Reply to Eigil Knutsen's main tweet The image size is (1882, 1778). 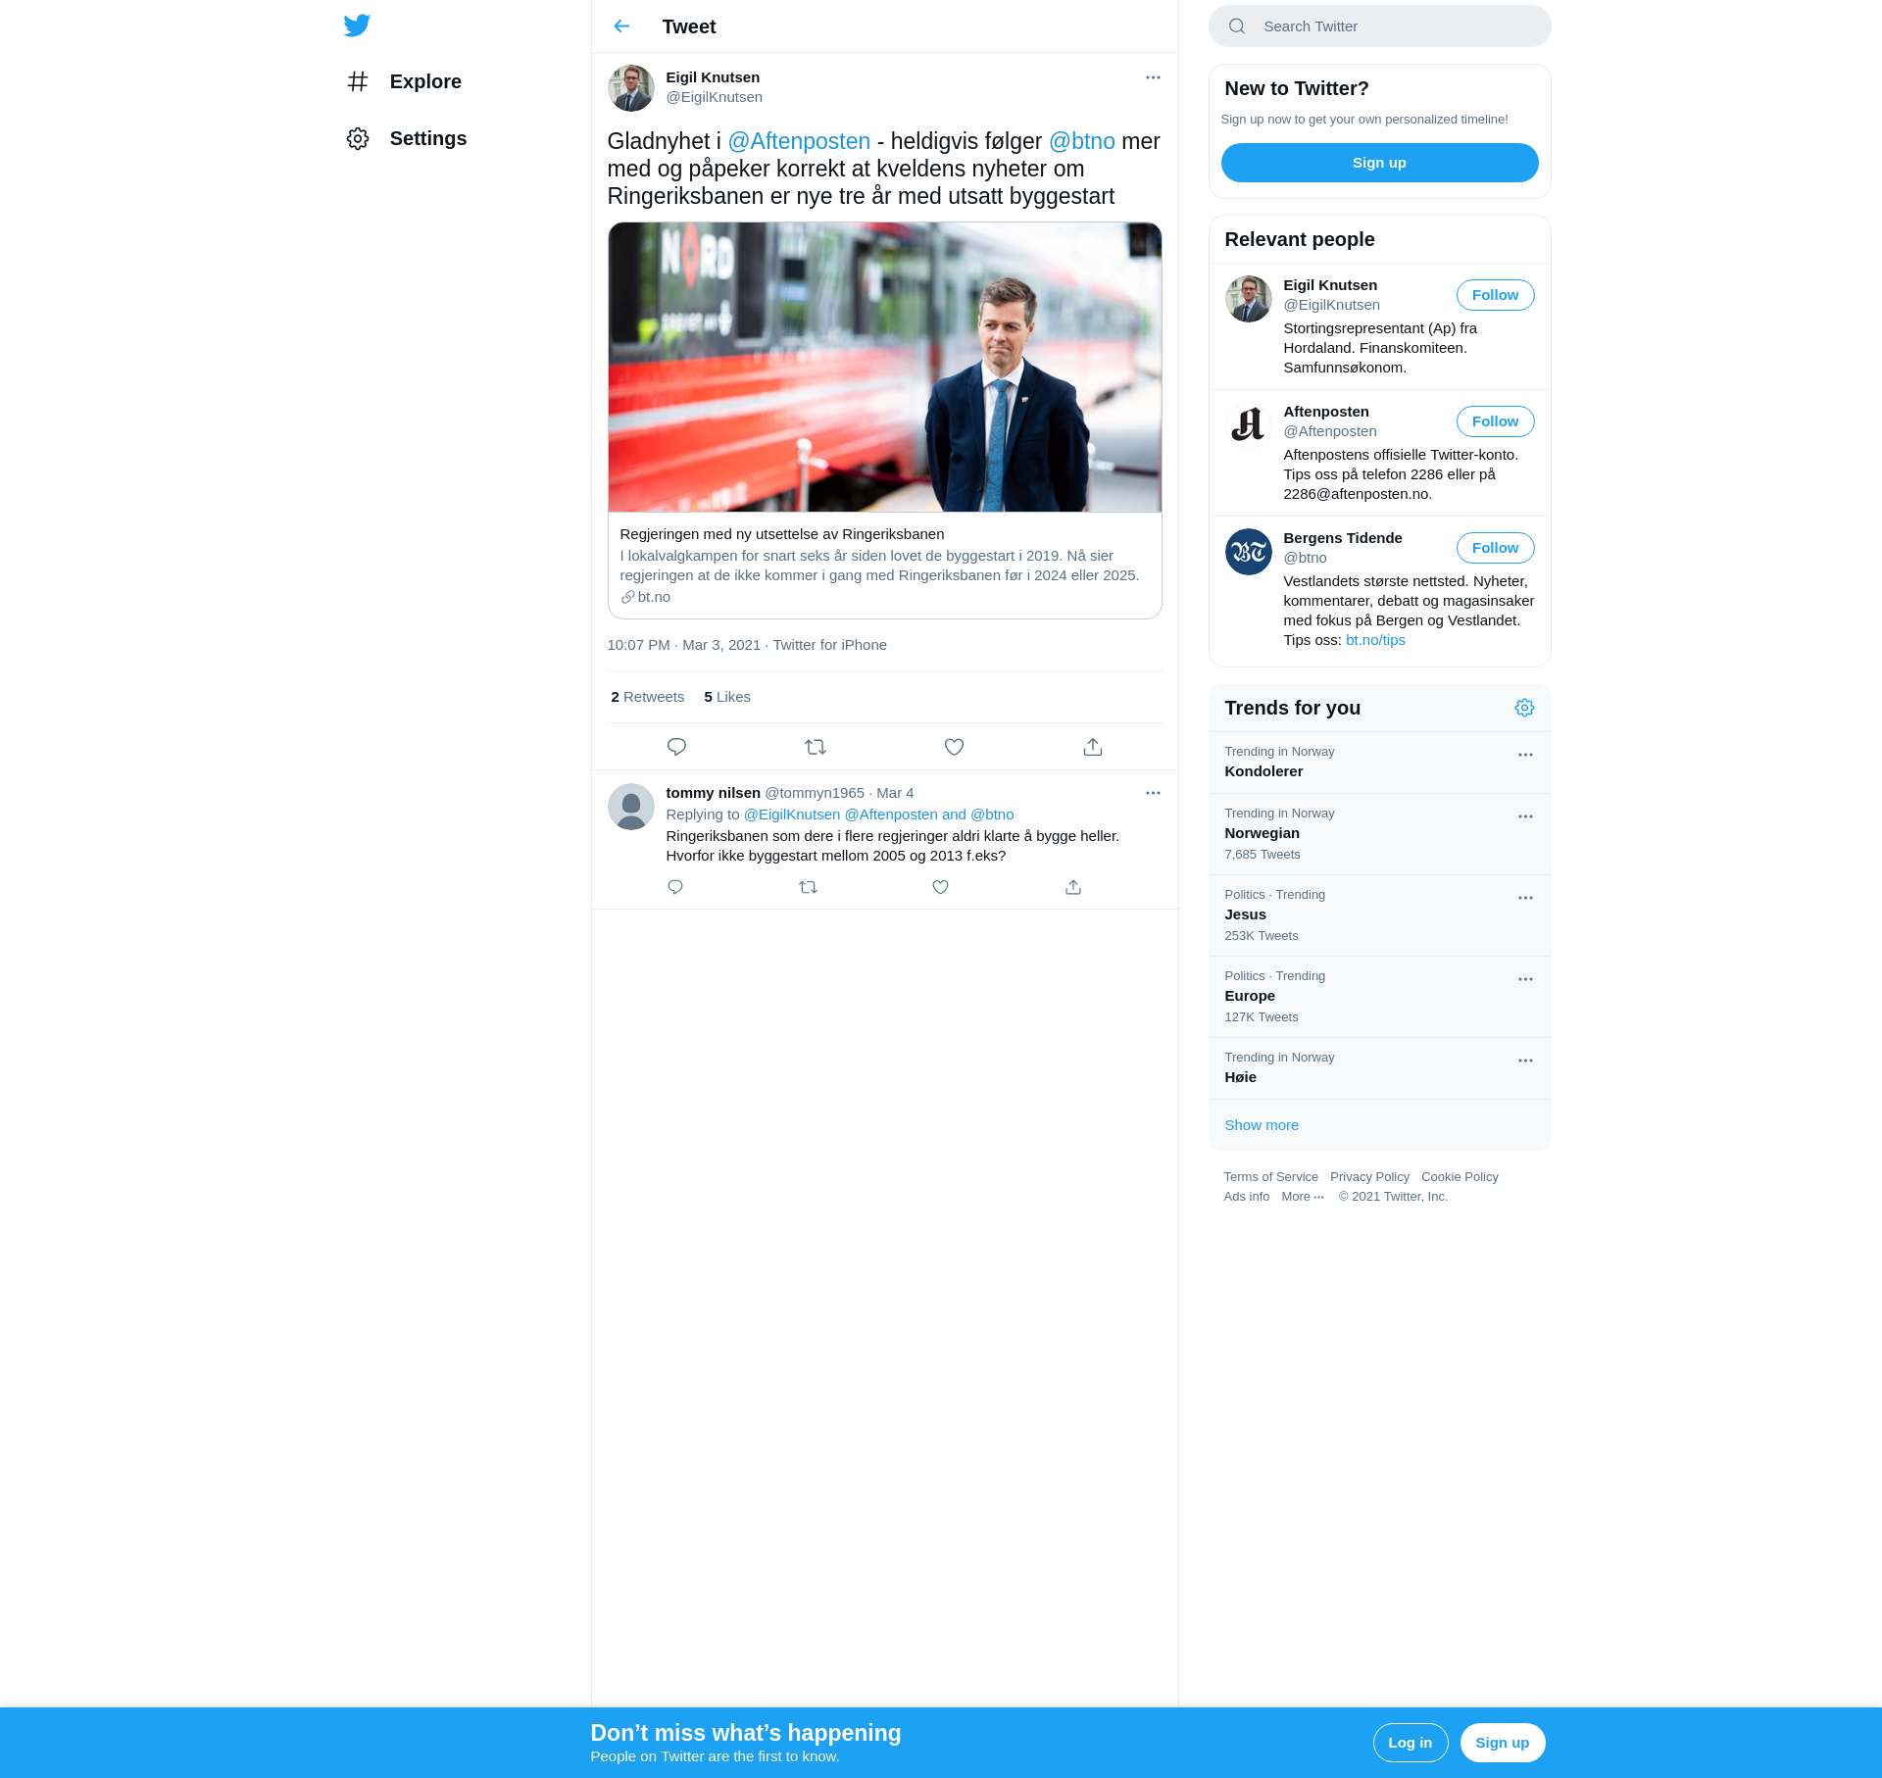[x=676, y=747]
